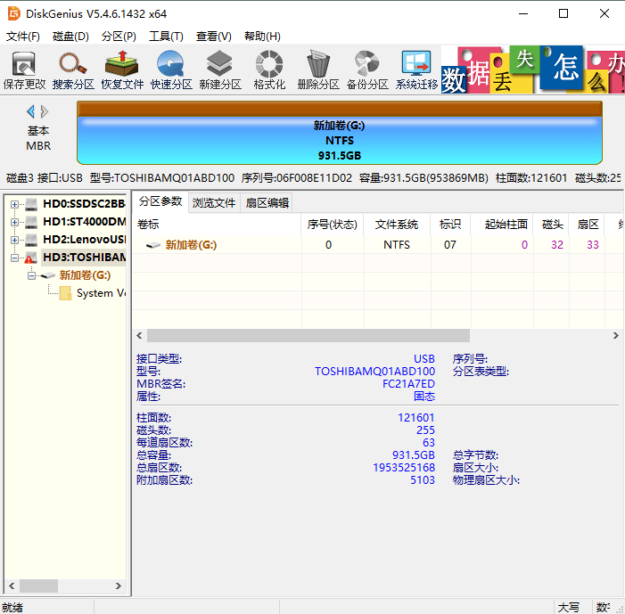Expand the HD0:SSDSC2BB tree node

14,204
